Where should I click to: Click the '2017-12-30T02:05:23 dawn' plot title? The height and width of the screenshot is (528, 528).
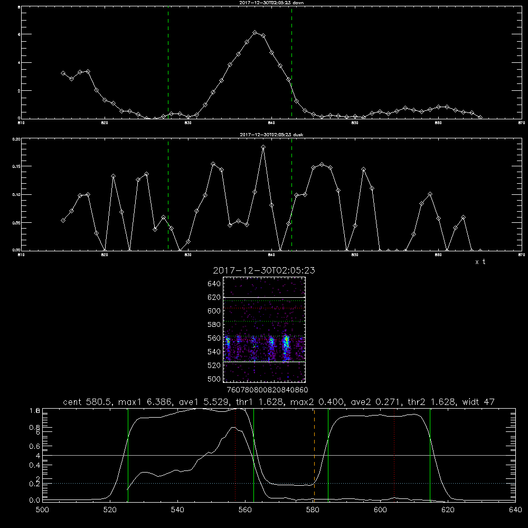click(271, 3)
